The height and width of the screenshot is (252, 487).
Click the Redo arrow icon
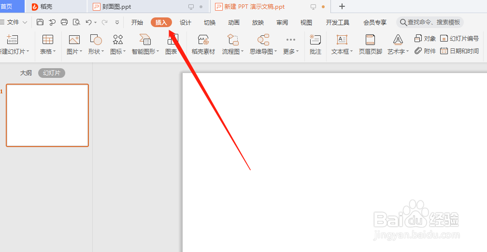[x=105, y=22]
